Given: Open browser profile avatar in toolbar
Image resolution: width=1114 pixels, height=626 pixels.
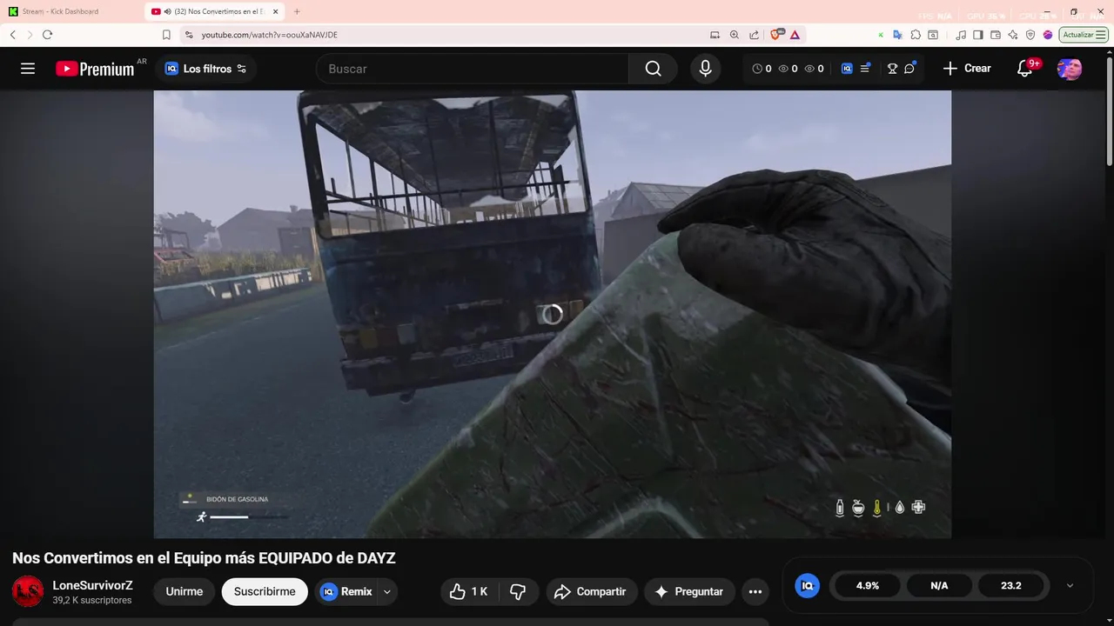Looking at the screenshot, I should pyautogui.click(x=1048, y=35).
